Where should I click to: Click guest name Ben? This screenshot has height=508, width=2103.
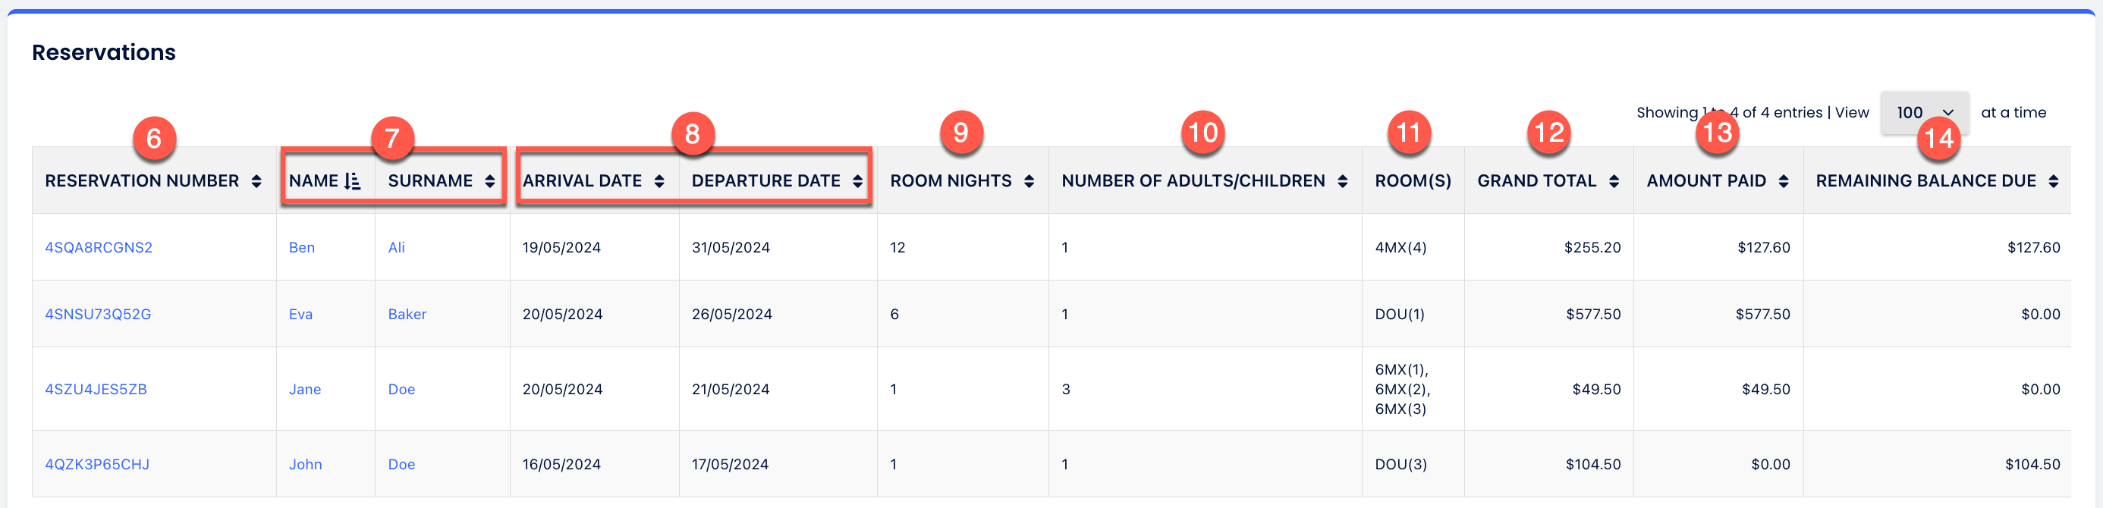click(x=302, y=247)
